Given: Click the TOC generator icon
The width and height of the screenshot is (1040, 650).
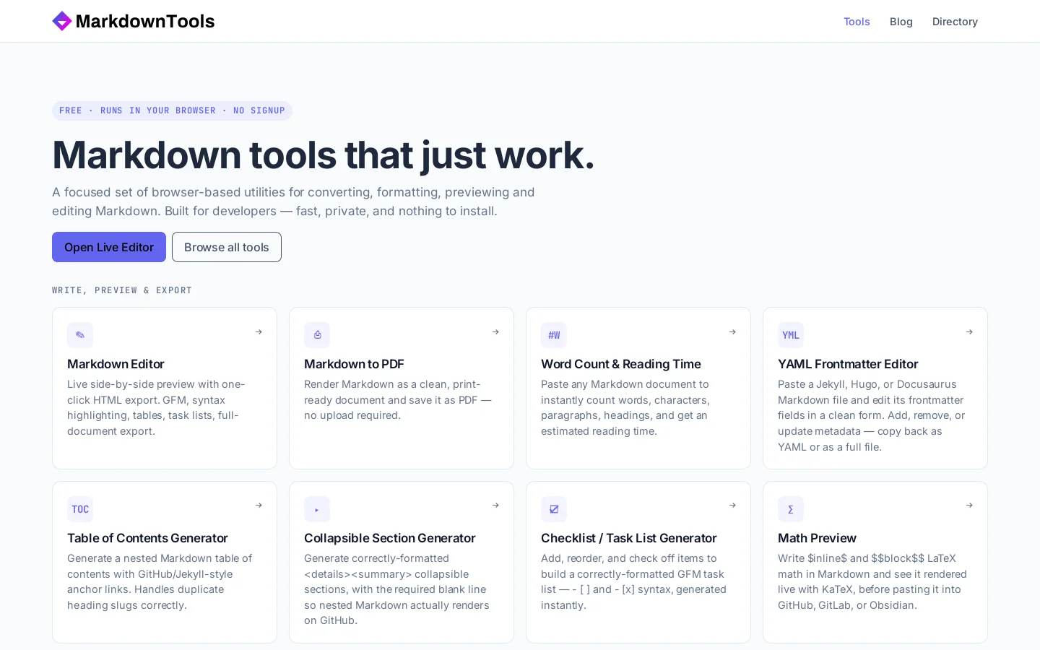Looking at the screenshot, I should (x=80, y=509).
